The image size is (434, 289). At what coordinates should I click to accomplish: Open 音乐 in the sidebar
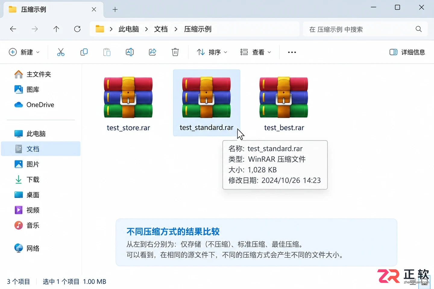[41, 225]
